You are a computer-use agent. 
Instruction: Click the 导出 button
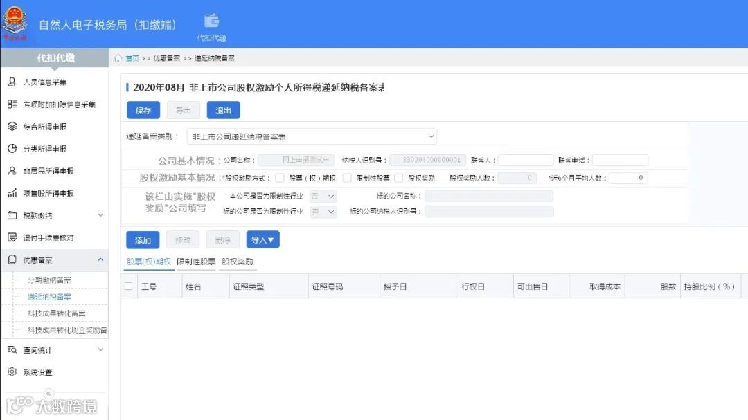(183, 110)
